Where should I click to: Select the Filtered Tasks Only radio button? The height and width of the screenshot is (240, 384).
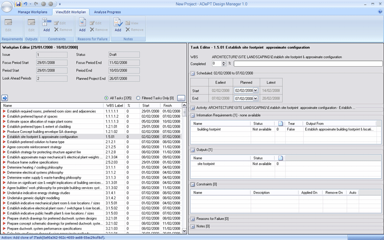(x=139, y=98)
